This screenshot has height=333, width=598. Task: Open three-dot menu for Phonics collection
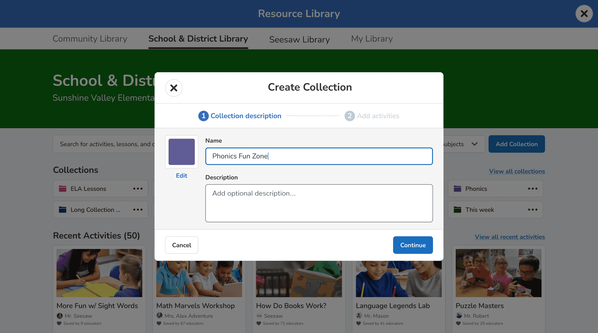[x=533, y=189]
